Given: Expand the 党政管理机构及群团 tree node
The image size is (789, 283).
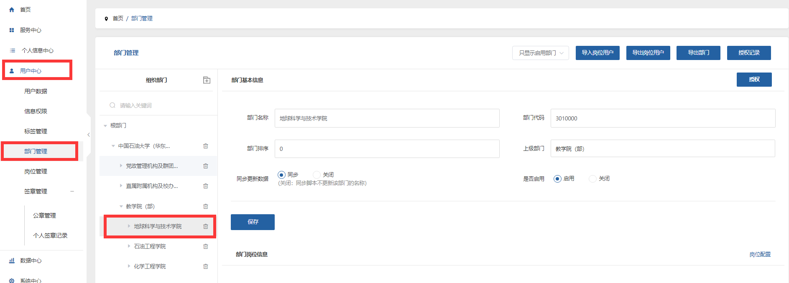Looking at the screenshot, I should [121, 166].
